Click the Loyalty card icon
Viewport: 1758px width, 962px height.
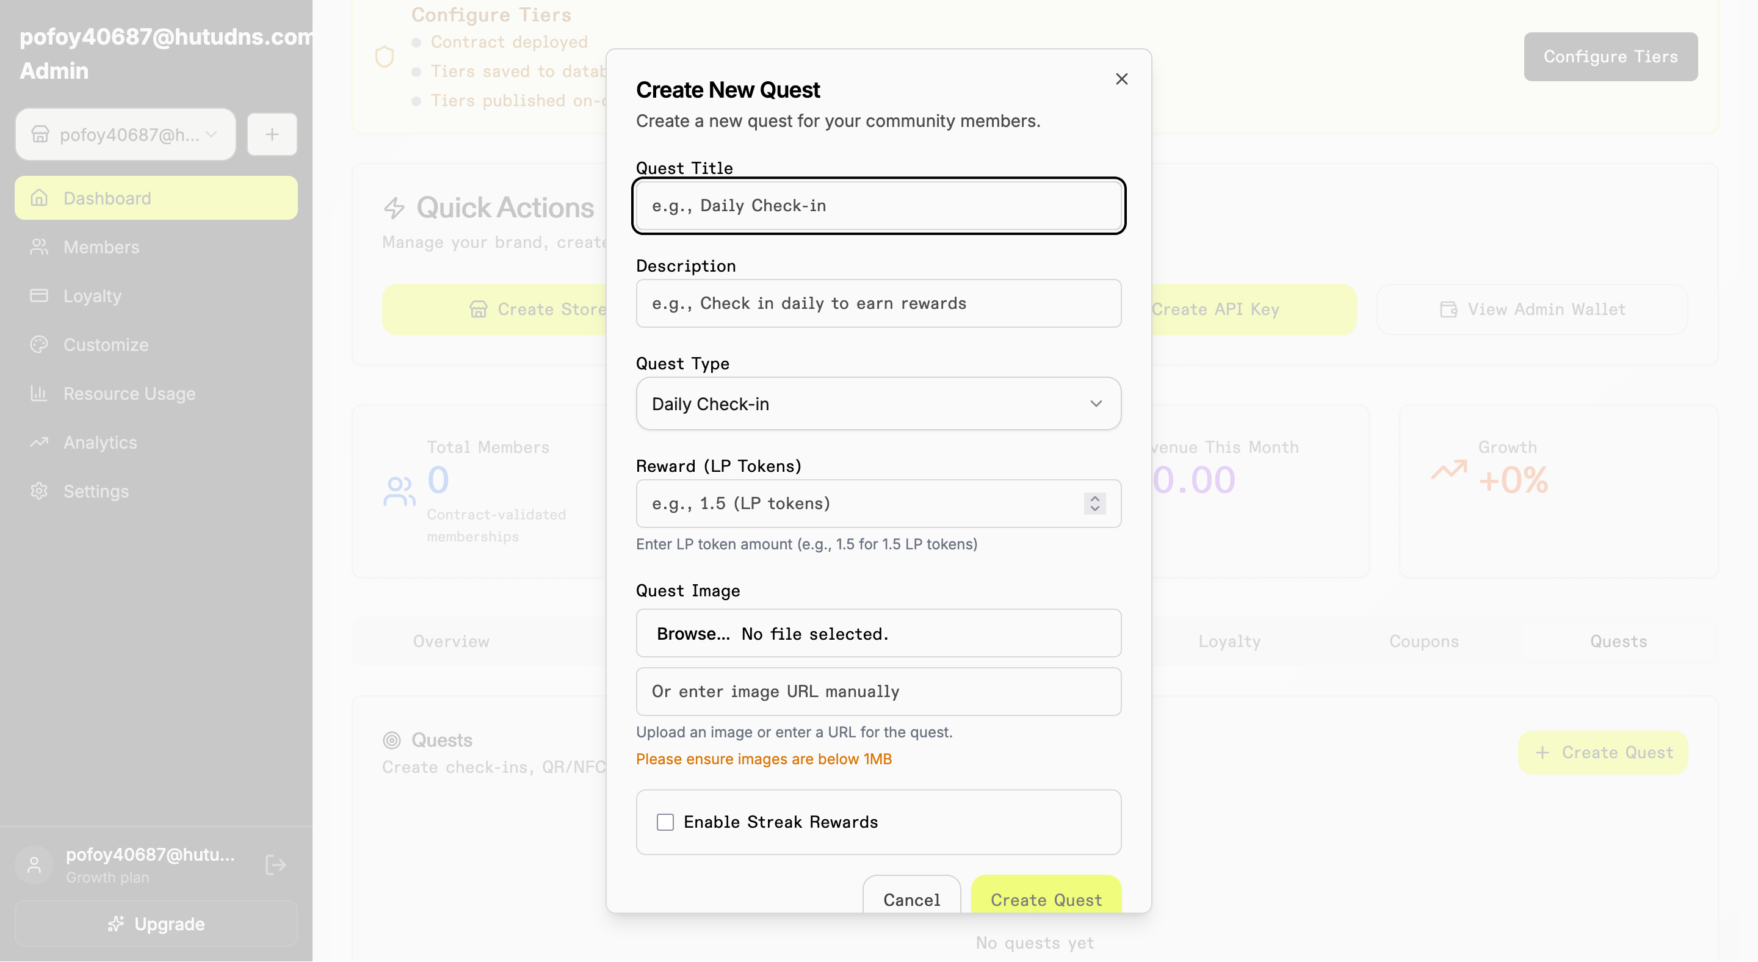pos(40,295)
